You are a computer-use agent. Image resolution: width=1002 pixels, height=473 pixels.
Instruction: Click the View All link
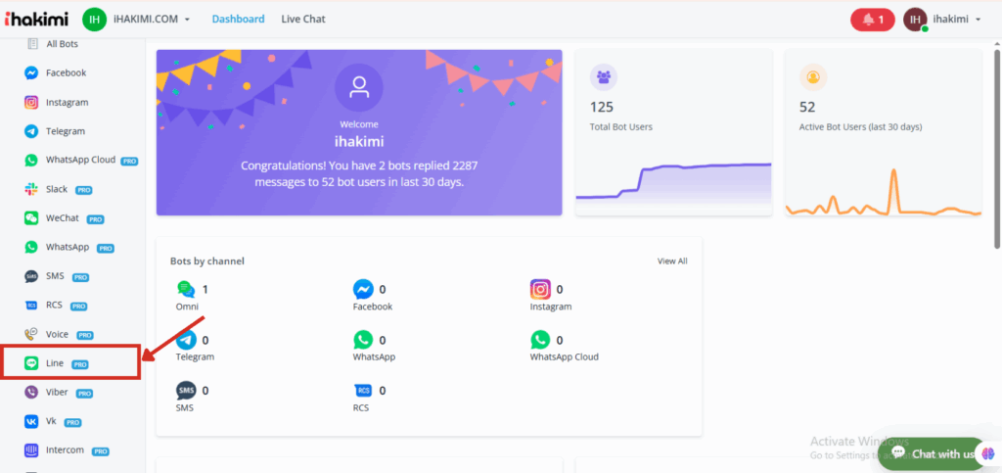pyautogui.click(x=672, y=261)
